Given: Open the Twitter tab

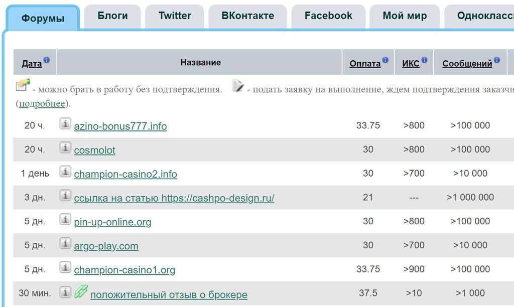Looking at the screenshot, I should pos(175,16).
